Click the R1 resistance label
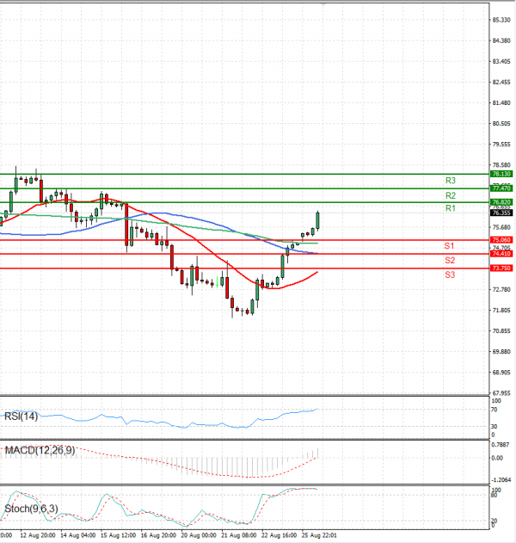The width and height of the screenshot is (516, 543). (x=451, y=208)
